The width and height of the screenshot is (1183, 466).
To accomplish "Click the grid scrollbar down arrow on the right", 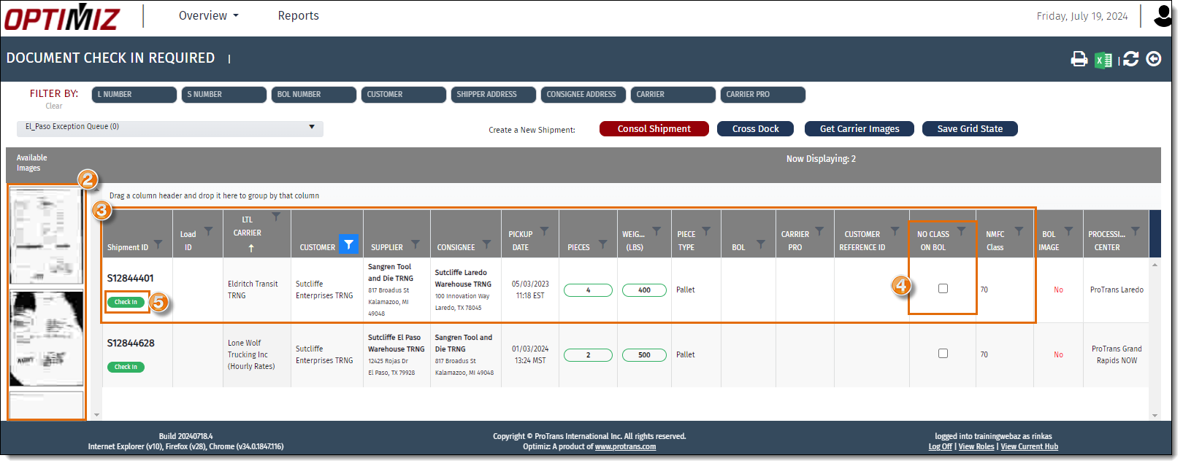I will [x=1155, y=416].
